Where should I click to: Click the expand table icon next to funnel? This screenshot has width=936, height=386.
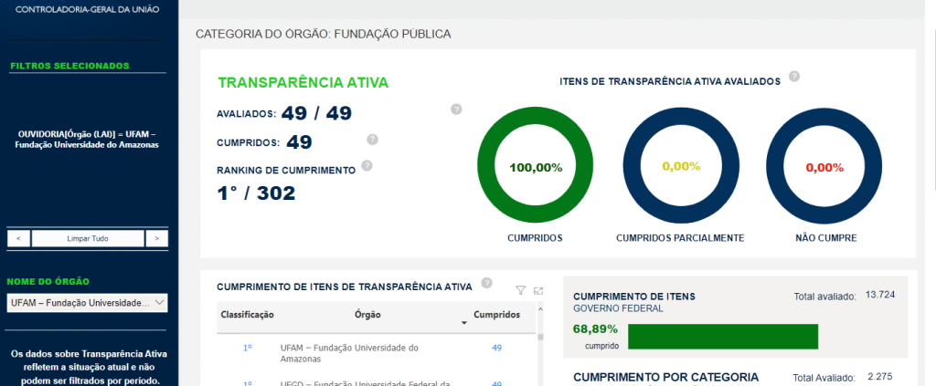click(x=538, y=290)
